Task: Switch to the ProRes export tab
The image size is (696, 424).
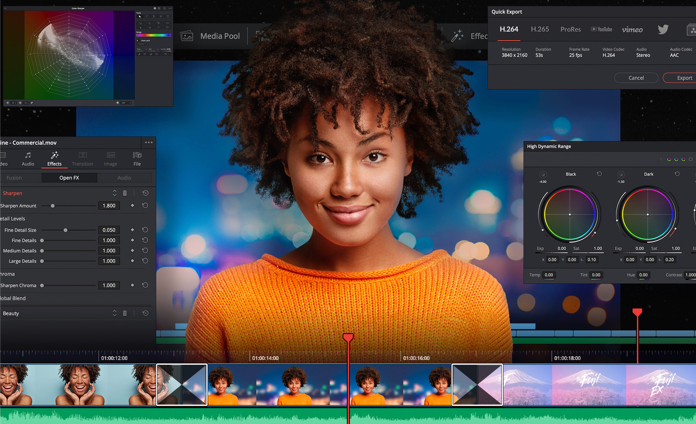Action: [x=571, y=30]
